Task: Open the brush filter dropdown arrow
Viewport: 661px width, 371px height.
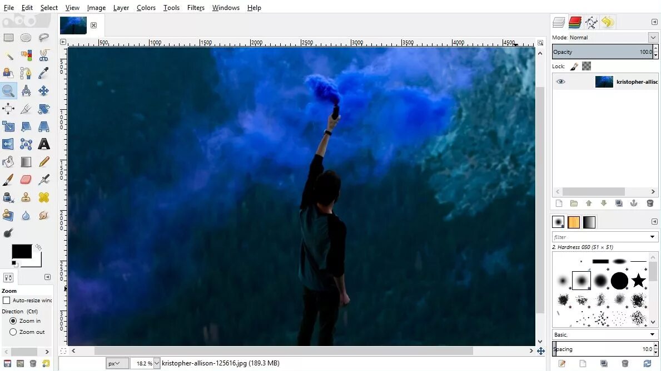Action: (x=652, y=237)
